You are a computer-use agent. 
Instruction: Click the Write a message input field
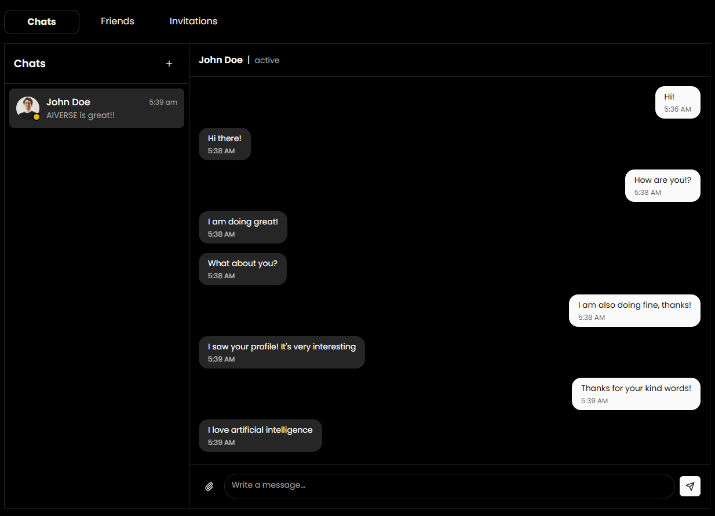449,486
